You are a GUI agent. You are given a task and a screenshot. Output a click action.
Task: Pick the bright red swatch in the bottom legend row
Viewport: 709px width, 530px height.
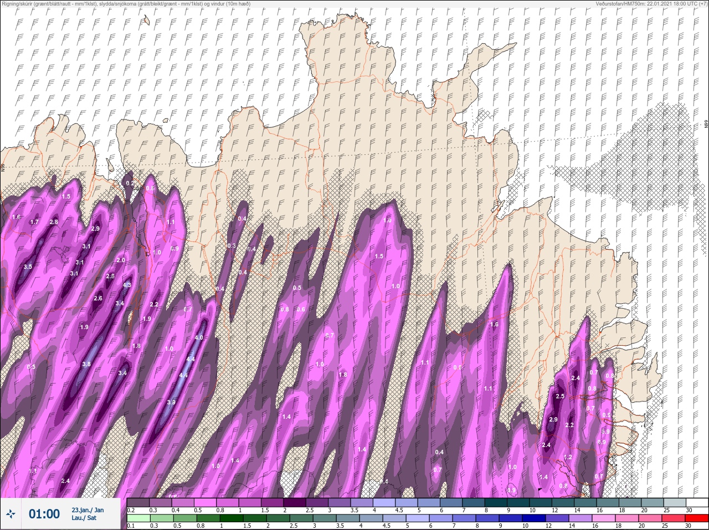click(697, 518)
